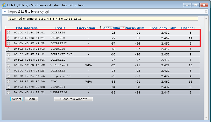211x122 pixels.
Task: Click the ESSID text dm-painel10
Action: (60, 76)
